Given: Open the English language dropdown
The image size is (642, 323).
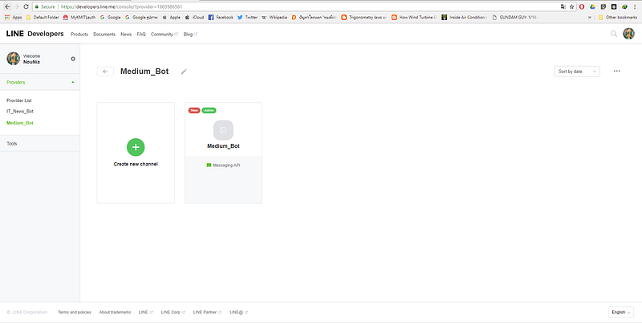Looking at the screenshot, I should click(x=621, y=313).
